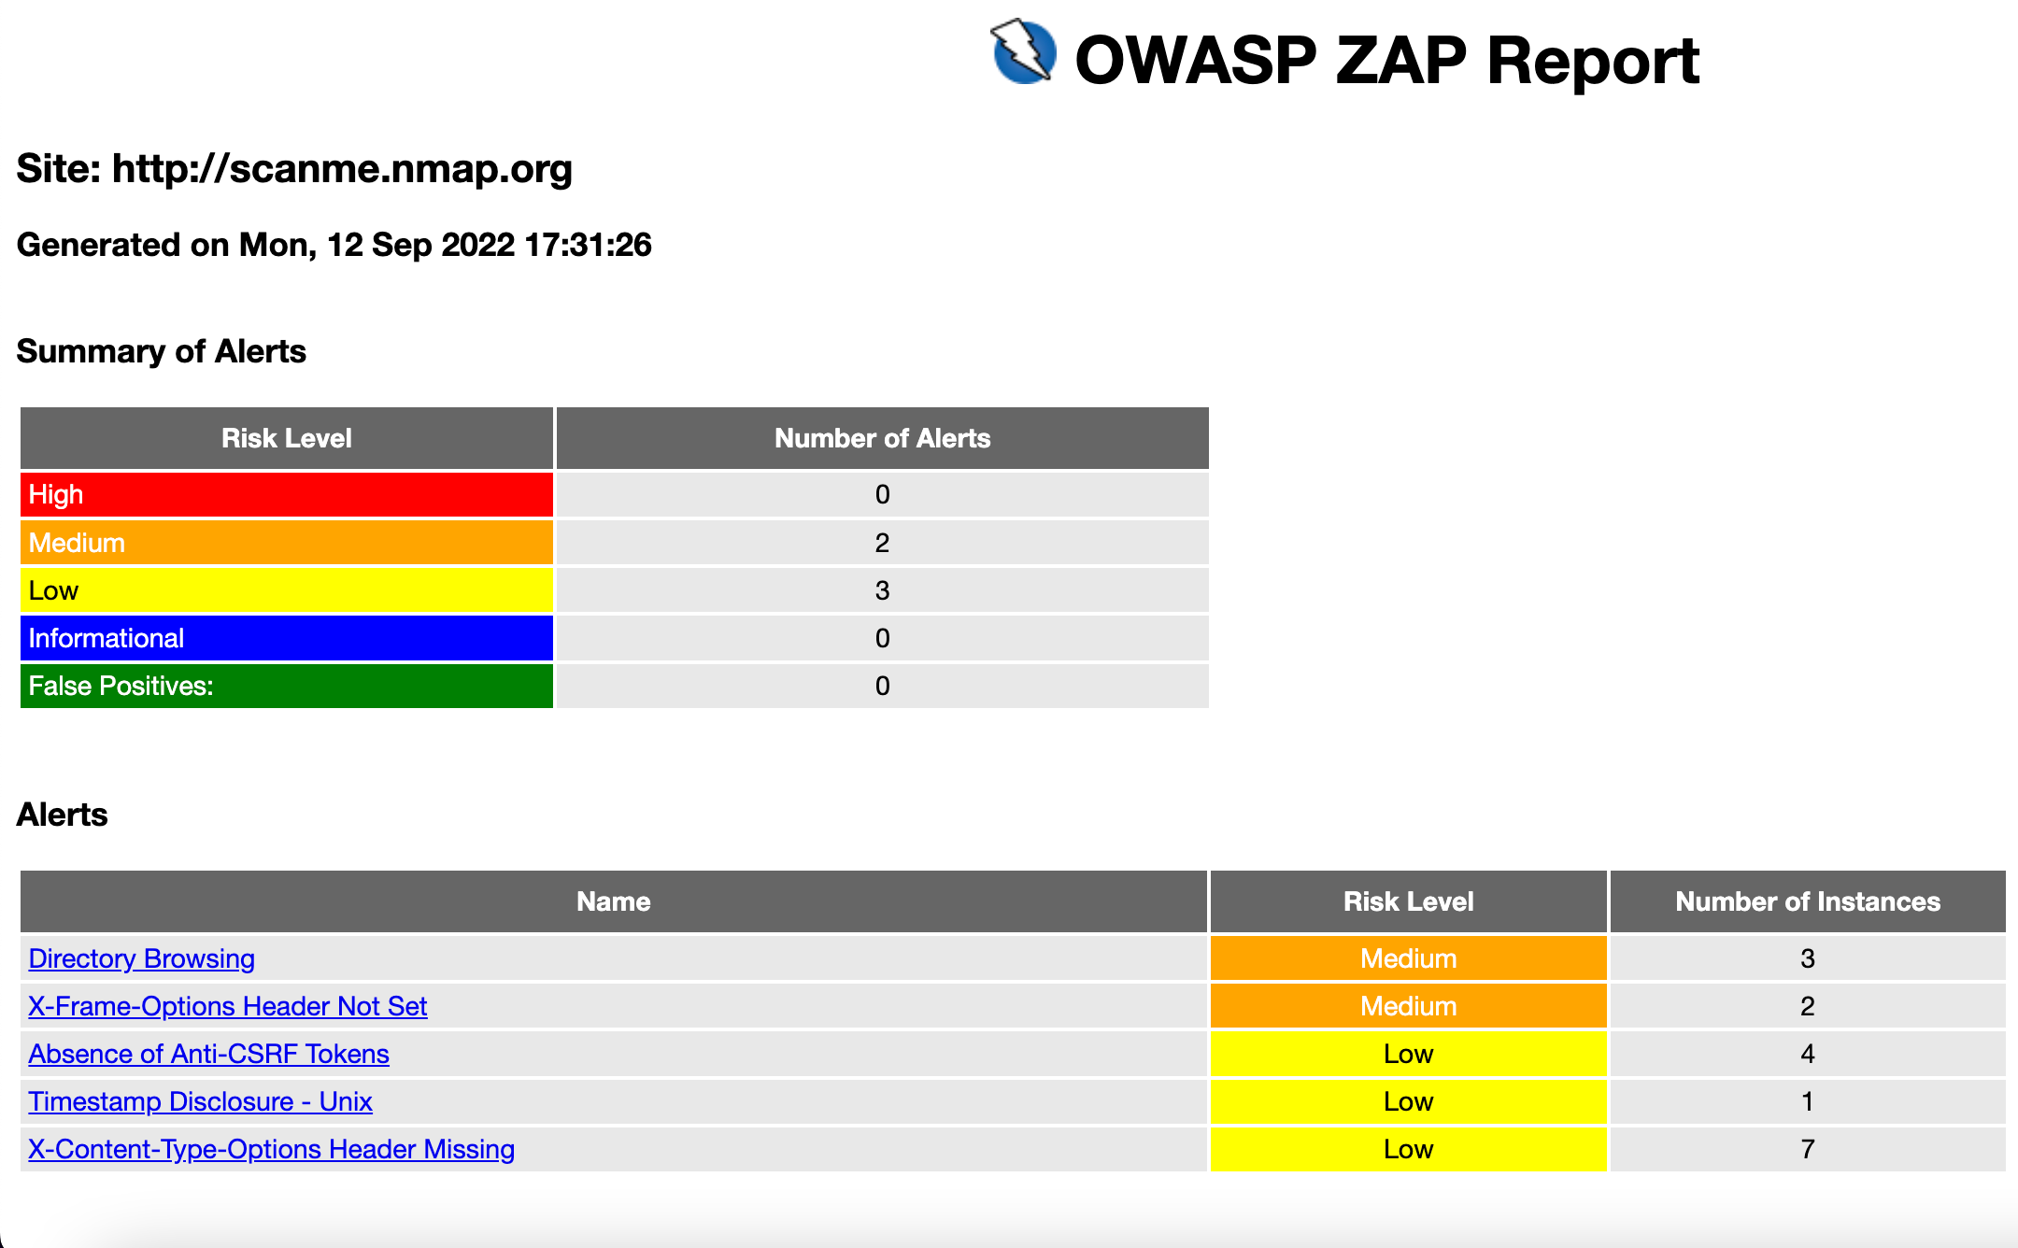Select the green False Positives cell
2018x1248 pixels.
(287, 686)
